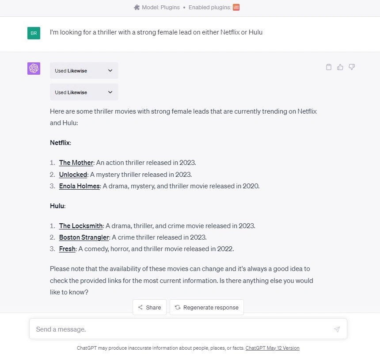Open the Fresh movie link
Screen dimensions: 380x355
(x=67, y=249)
